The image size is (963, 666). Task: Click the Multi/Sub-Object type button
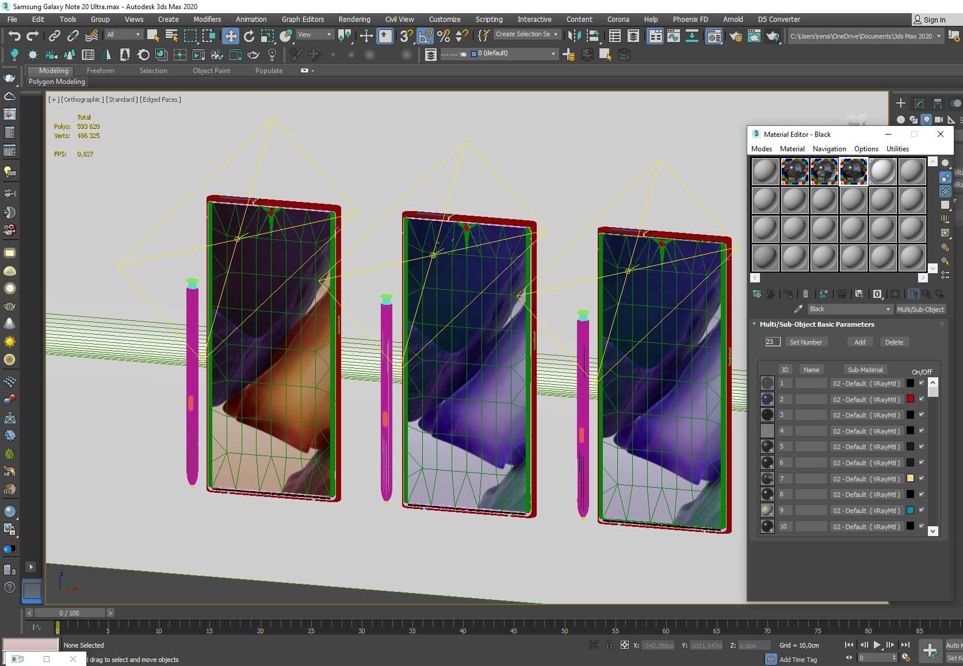pyautogui.click(x=920, y=309)
